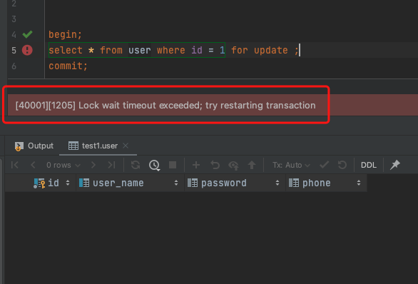Open the Tx: Auto transaction mode dropdown

pyautogui.click(x=291, y=165)
